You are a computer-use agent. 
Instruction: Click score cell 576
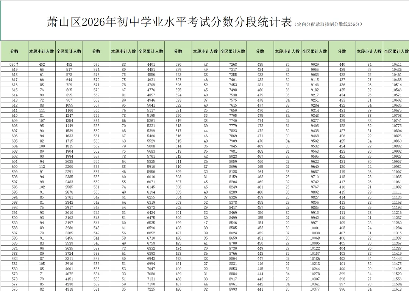click(x=14, y=289)
